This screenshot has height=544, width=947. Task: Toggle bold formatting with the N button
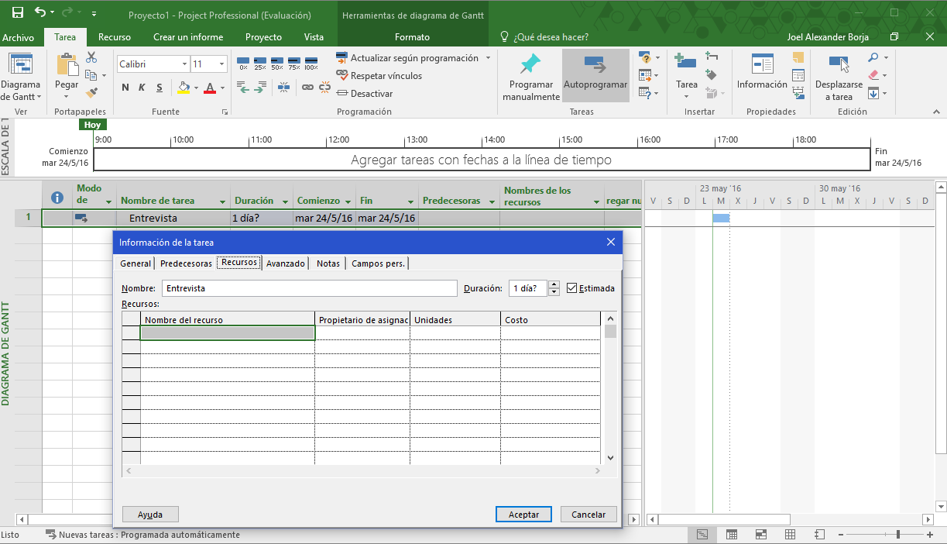point(125,88)
